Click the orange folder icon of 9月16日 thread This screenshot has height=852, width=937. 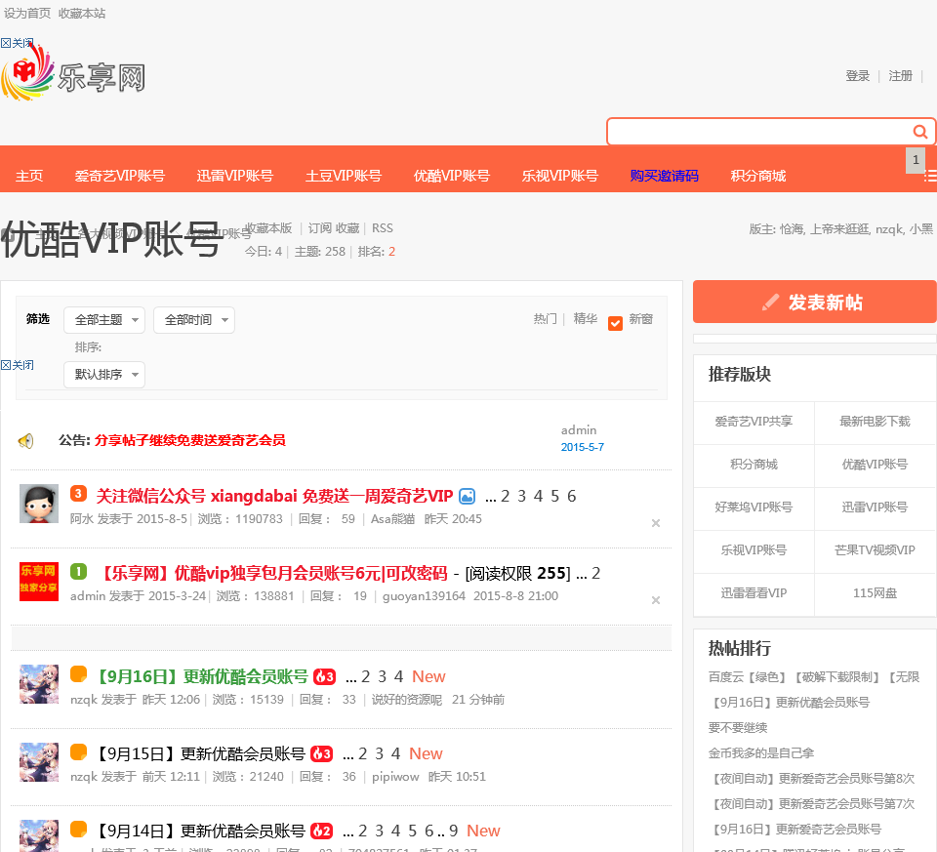pos(78,674)
